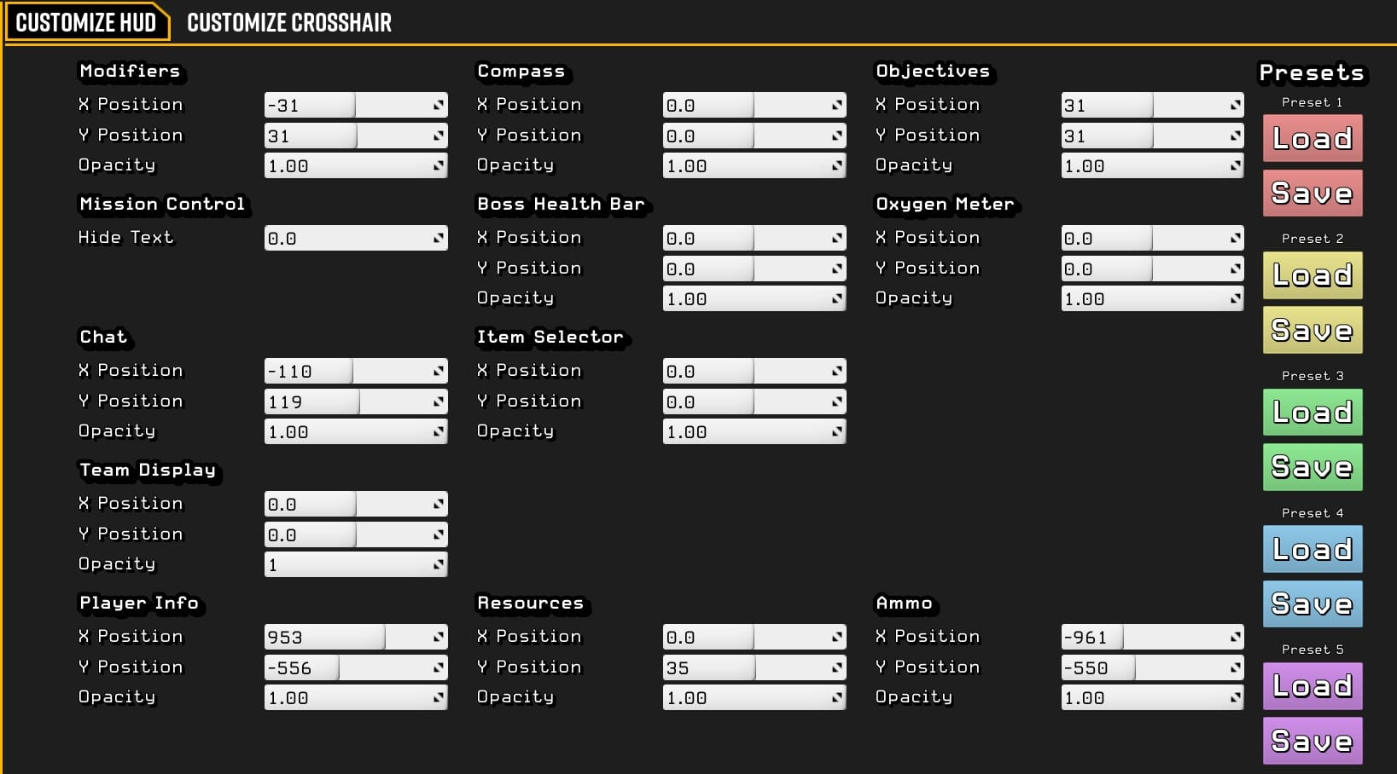Click the Ammo X Position slider
Image resolution: width=1397 pixels, height=774 pixels.
pyautogui.click(x=1152, y=637)
